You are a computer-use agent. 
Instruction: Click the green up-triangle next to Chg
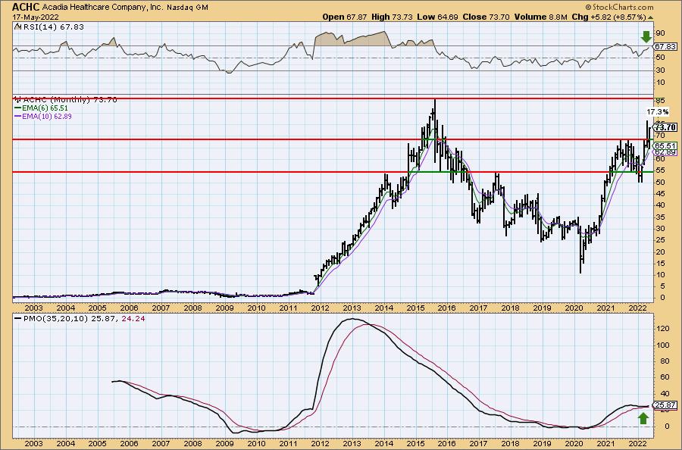[x=650, y=17]
